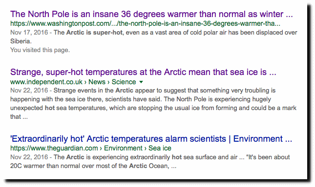Click the Independent snippet about strange events
This screenshot has height=187, width=315.
pyautogui.click(x=153, y=104)
